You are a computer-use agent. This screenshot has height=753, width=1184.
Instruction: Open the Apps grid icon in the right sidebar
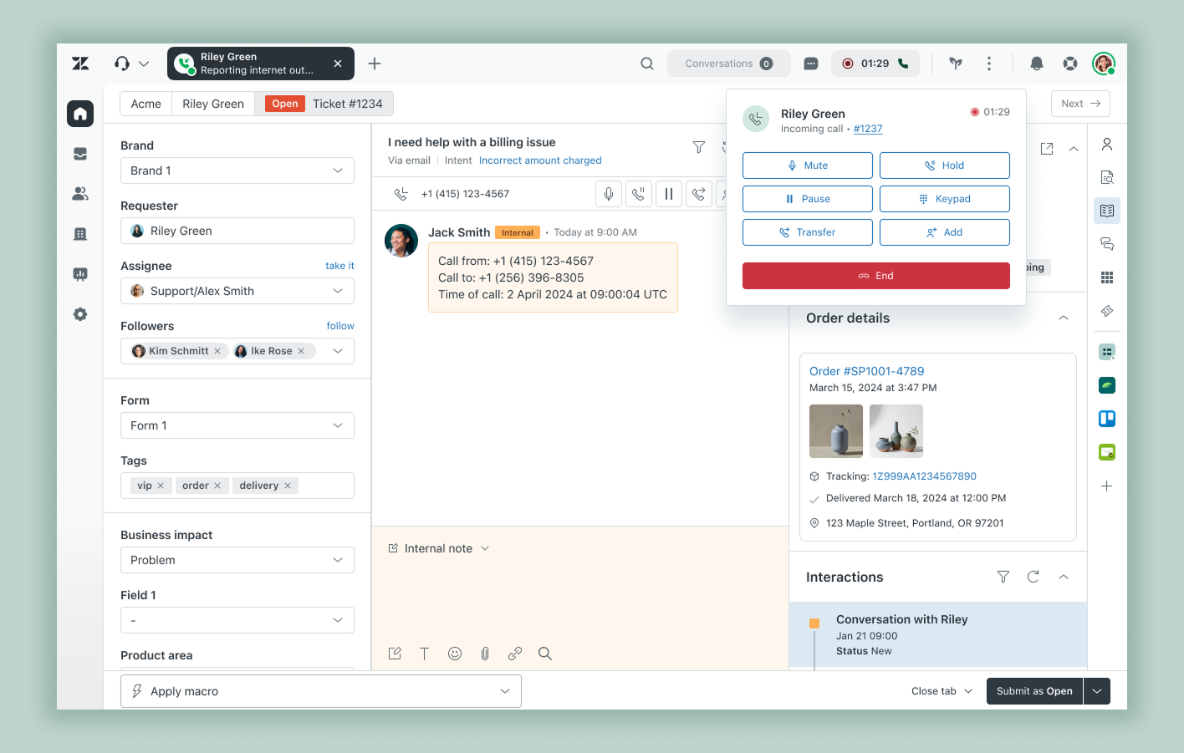click(x=1106, y=277)
